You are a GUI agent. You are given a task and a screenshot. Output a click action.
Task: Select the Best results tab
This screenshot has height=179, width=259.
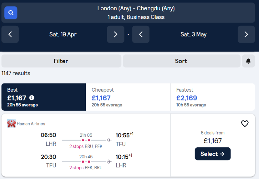[44, 97]
